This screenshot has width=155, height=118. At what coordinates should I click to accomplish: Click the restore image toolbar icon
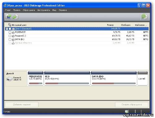point(15,17)
